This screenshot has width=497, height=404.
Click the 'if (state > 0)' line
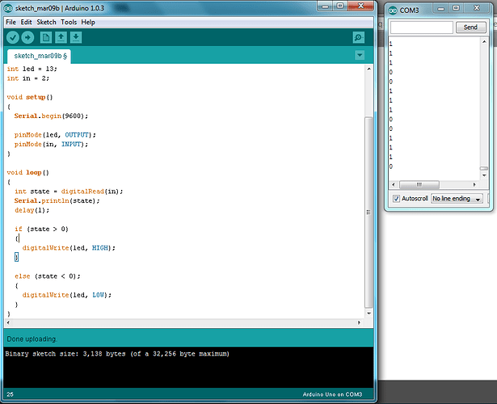(x=41, y=229)
